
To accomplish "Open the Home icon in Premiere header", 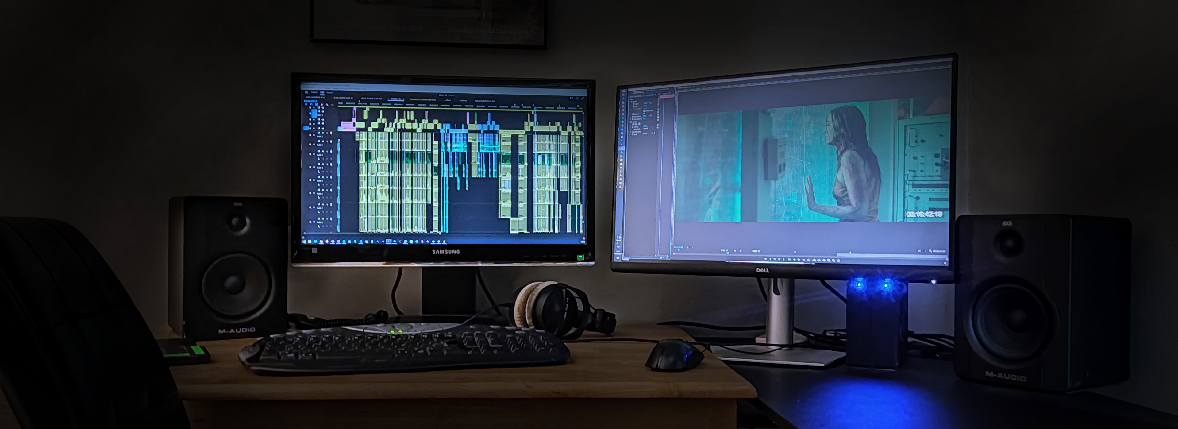I will 306,92.
